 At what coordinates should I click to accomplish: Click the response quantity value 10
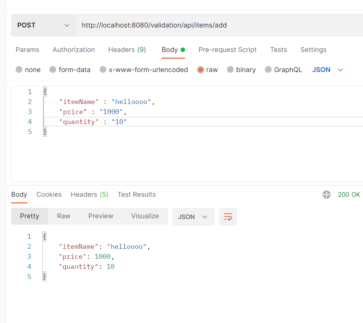click(110, 267)
